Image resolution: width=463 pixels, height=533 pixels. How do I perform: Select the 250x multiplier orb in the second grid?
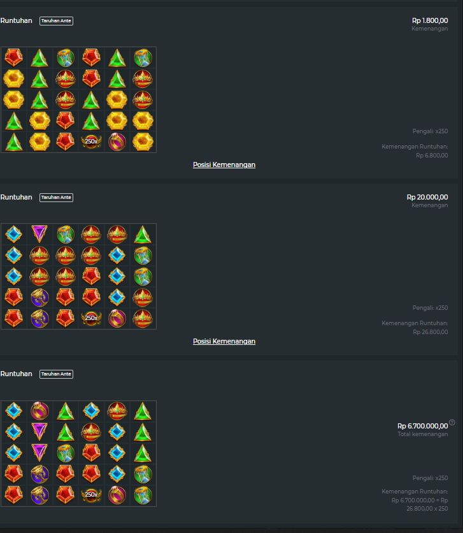(91, 318)
